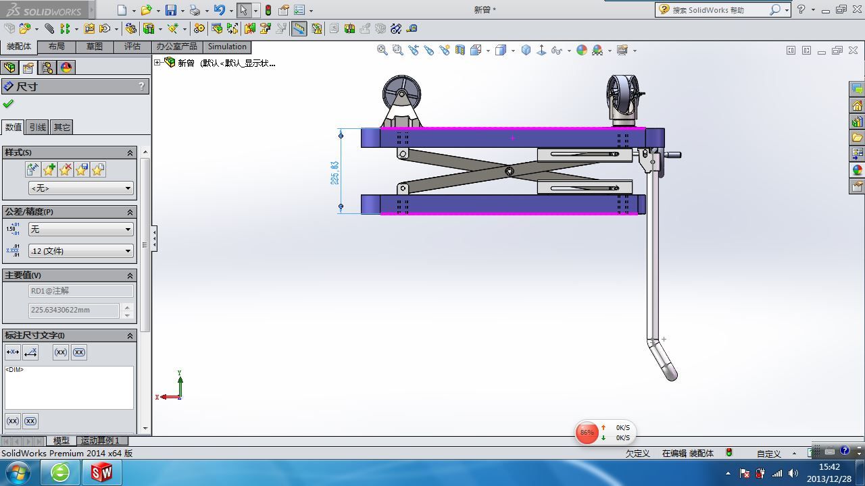Open the PropertyManager tab icon

(x=28, y=67)
